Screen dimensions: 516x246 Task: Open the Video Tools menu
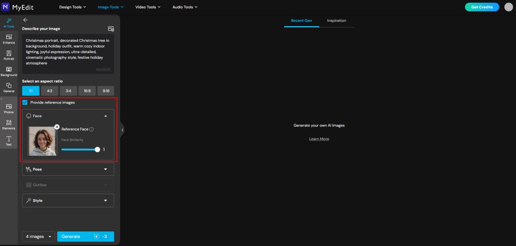click(148, 7)
